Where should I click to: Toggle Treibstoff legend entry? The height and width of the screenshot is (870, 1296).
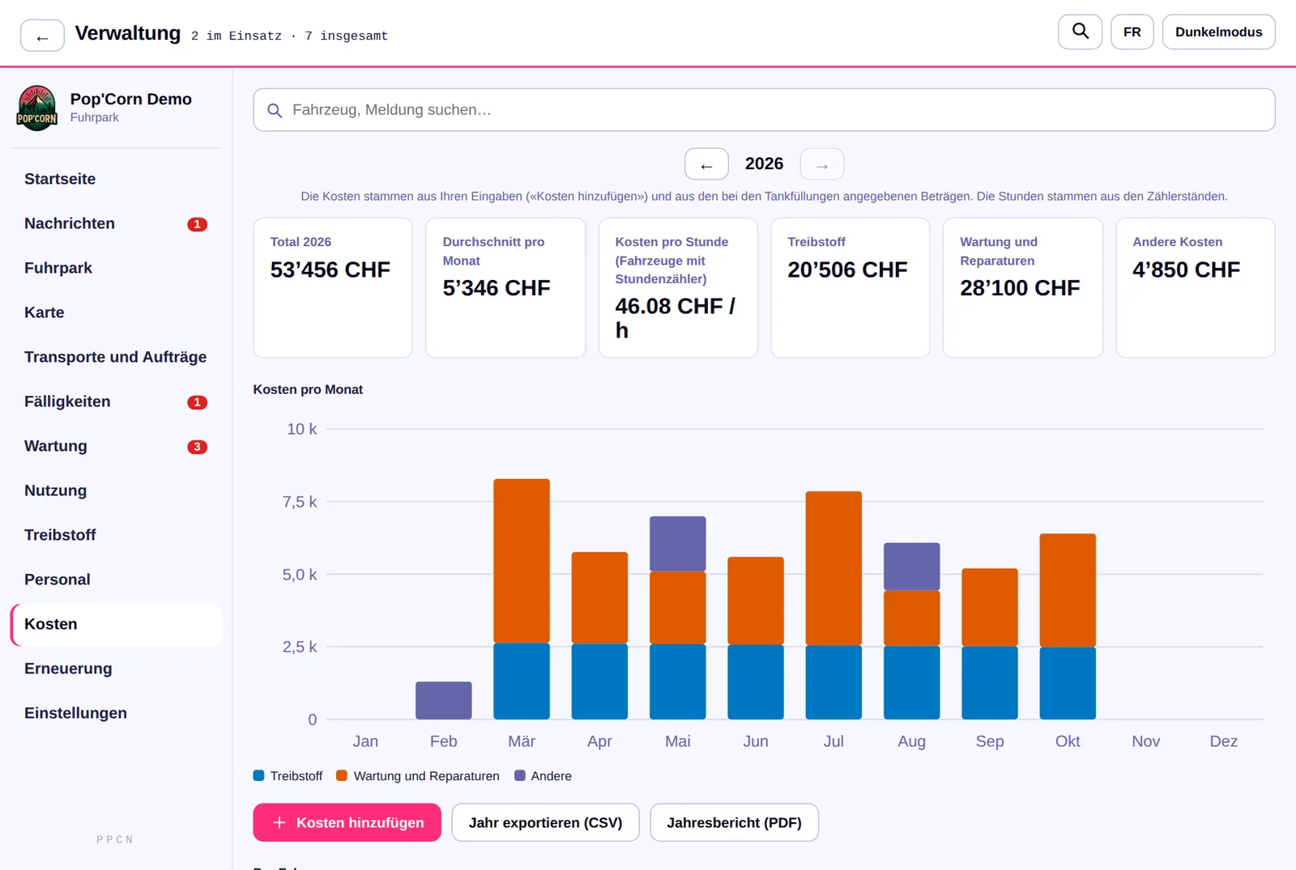pyautogui.click(x=288, y=776)
